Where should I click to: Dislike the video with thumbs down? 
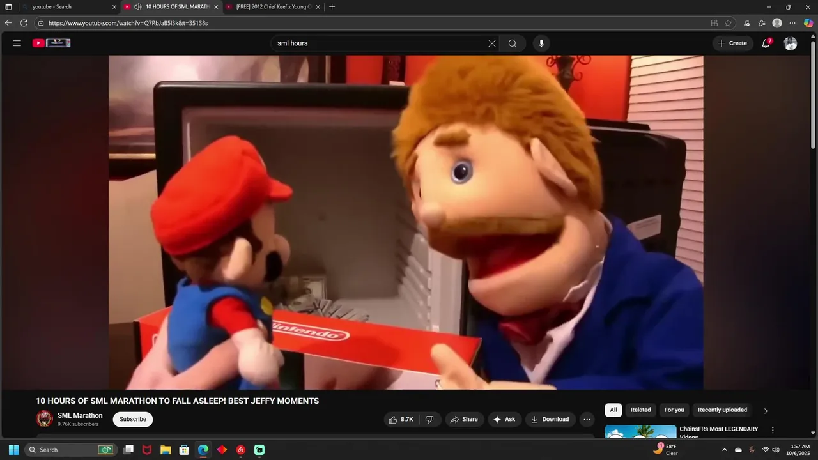429,419
